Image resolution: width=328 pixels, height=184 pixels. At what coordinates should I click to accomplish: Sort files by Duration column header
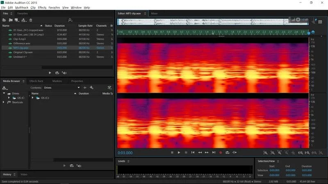(59, 26)
